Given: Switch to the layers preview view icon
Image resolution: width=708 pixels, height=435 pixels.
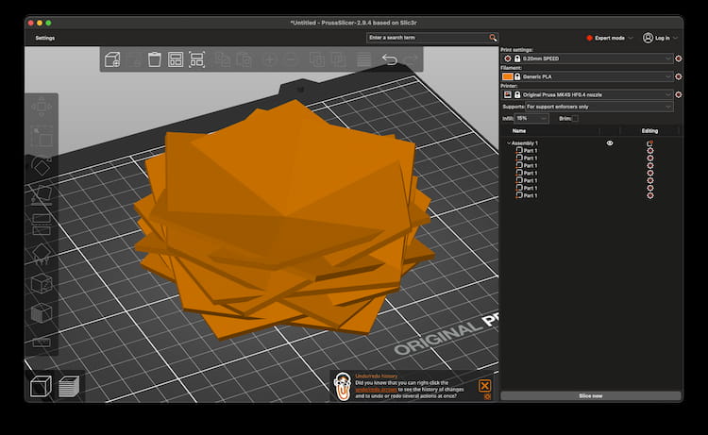Looking at the screenshot, I should [69, 386].
